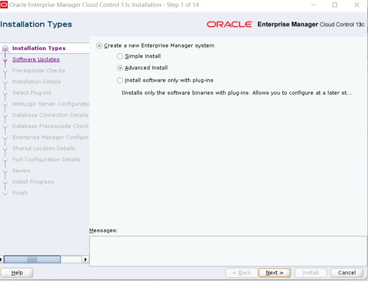Click the plug-ins option description text
The width and height of the screenshot is (368, 281).
[x=237, y=93]
